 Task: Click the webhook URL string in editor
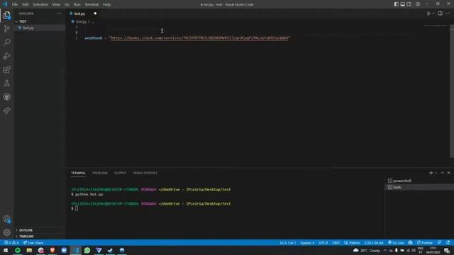click(x=200, y=38)
